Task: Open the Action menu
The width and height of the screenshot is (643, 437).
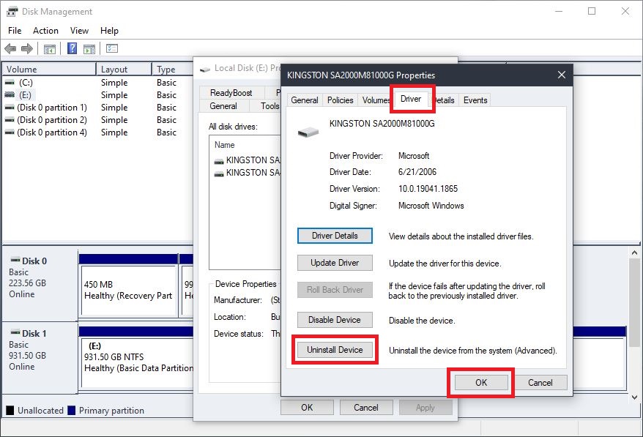Action: [45, 30]
